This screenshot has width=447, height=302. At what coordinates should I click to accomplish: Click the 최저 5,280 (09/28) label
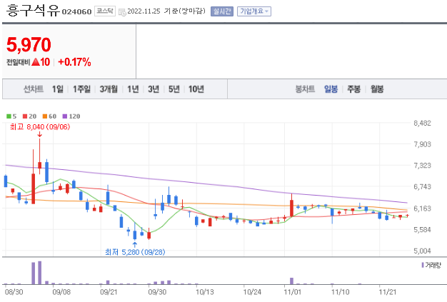135,252
